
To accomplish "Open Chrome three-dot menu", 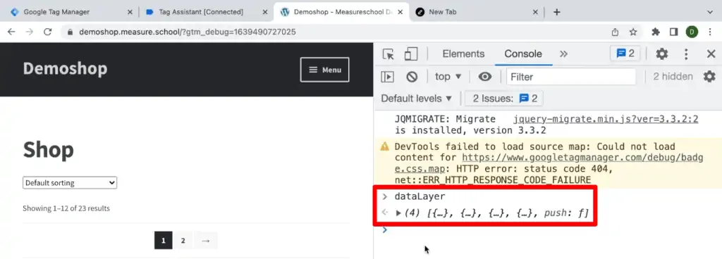I will [x=709, y=32].
